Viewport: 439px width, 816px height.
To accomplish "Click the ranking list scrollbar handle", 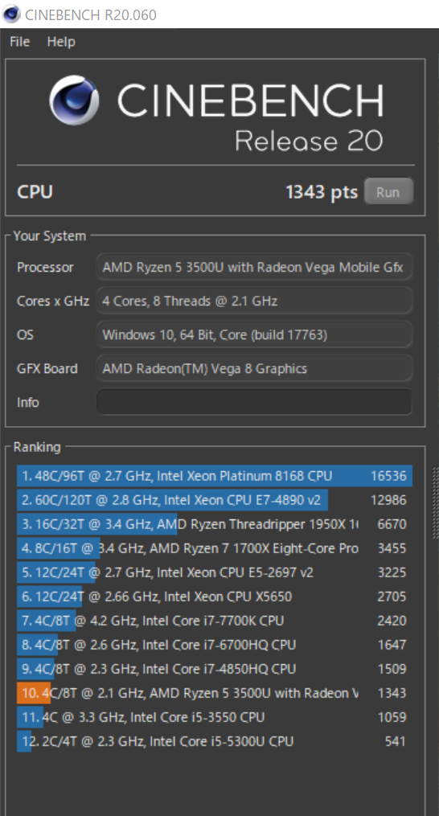I will point(436,502).
